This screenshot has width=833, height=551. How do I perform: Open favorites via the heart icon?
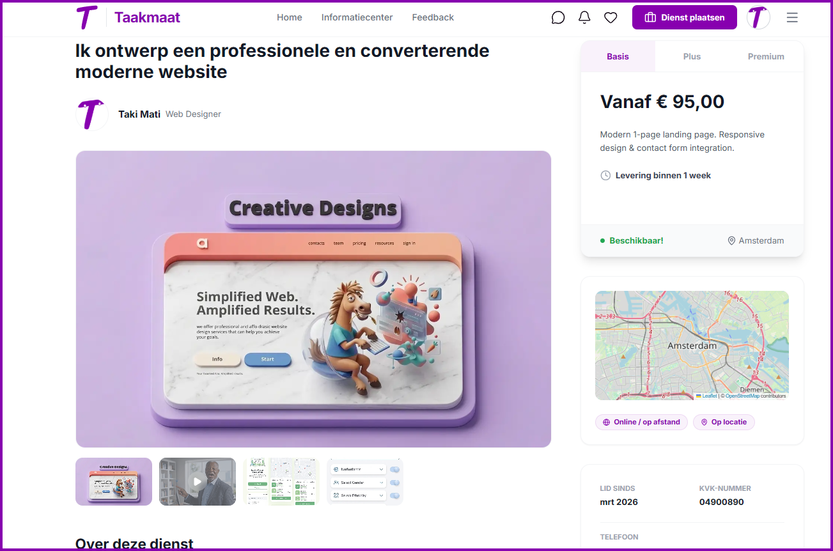611,18
